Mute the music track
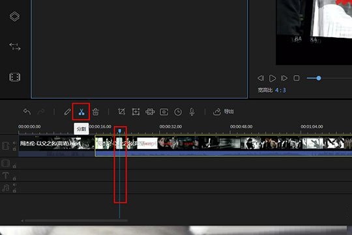The height and width of the screenshot is (235, 352). click(14, 185)
